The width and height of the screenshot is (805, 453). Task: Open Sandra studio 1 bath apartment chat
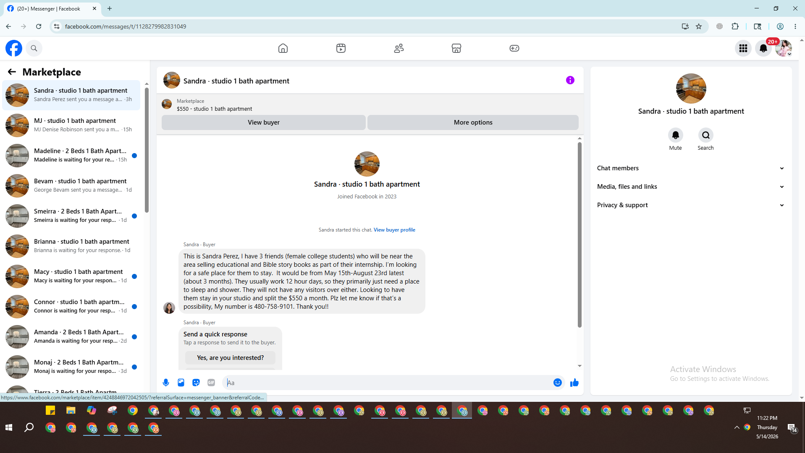[71, 95]
